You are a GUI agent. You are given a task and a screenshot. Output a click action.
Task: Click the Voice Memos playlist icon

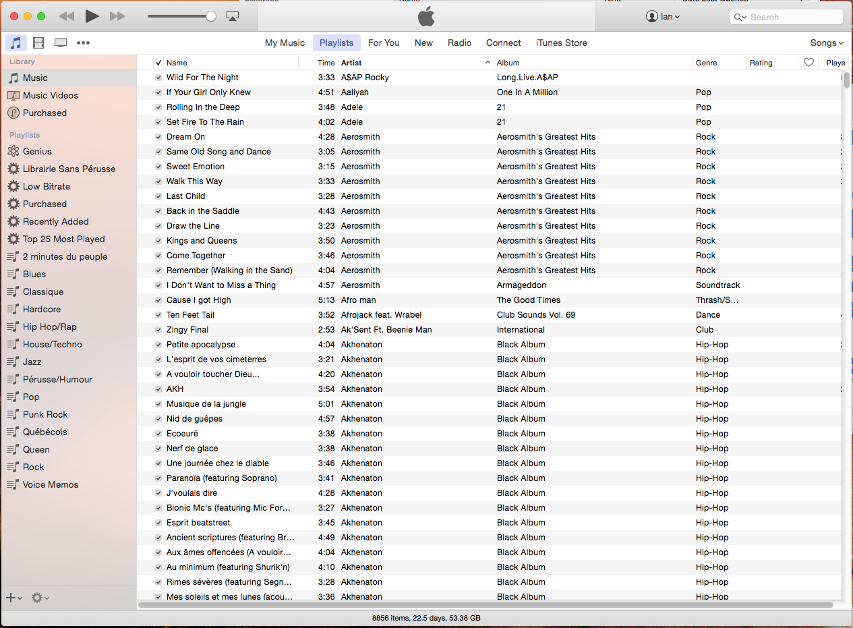click(13, 484)
